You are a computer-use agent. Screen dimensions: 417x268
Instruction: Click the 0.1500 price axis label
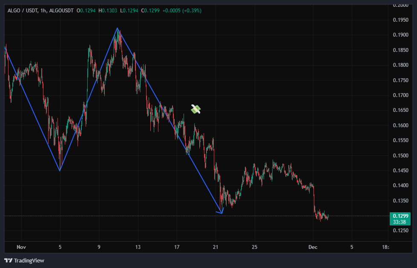[400, 156]
